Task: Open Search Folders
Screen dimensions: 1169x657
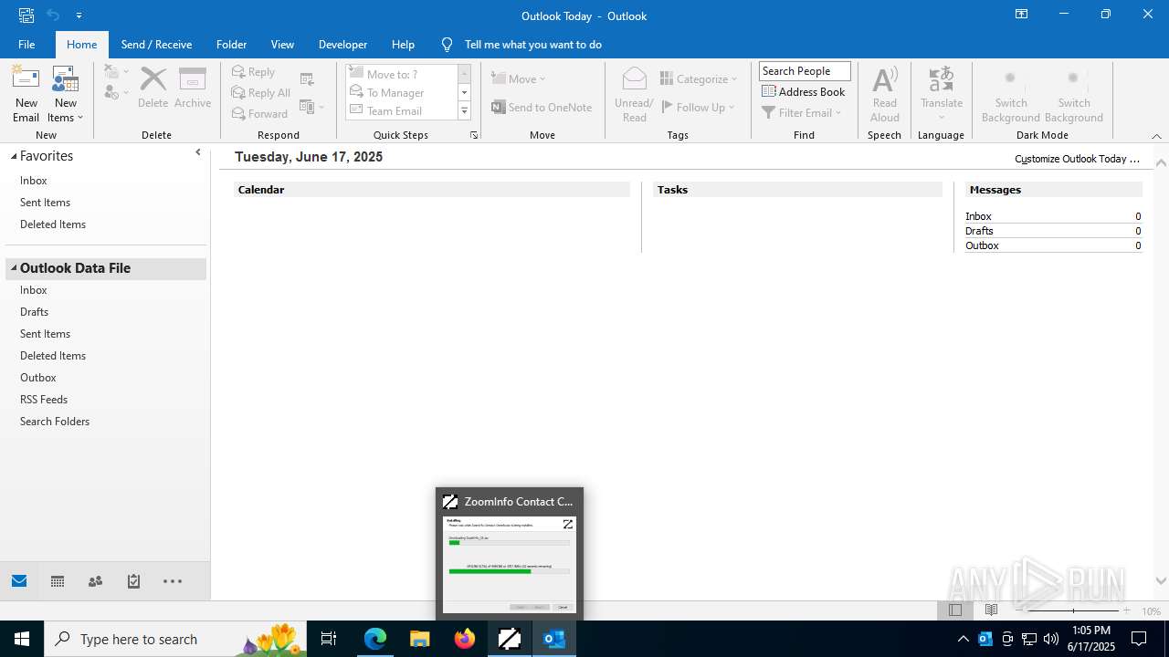Action: (x=55, y=422)
